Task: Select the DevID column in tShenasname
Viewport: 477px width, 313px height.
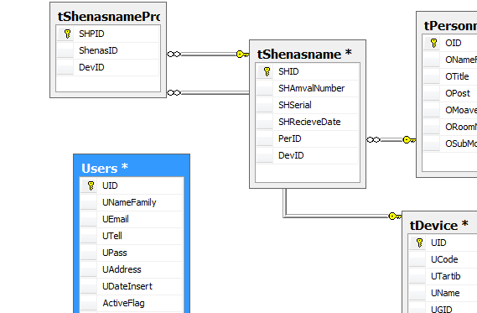Action: click(x=308, y=155)
